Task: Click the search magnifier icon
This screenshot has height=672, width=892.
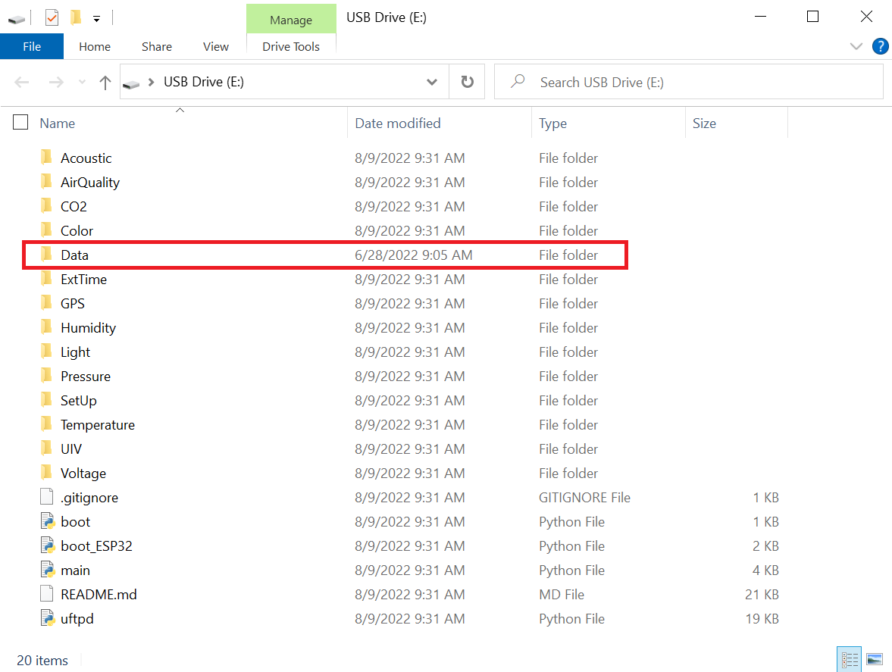Action: [x=517, y=81]
